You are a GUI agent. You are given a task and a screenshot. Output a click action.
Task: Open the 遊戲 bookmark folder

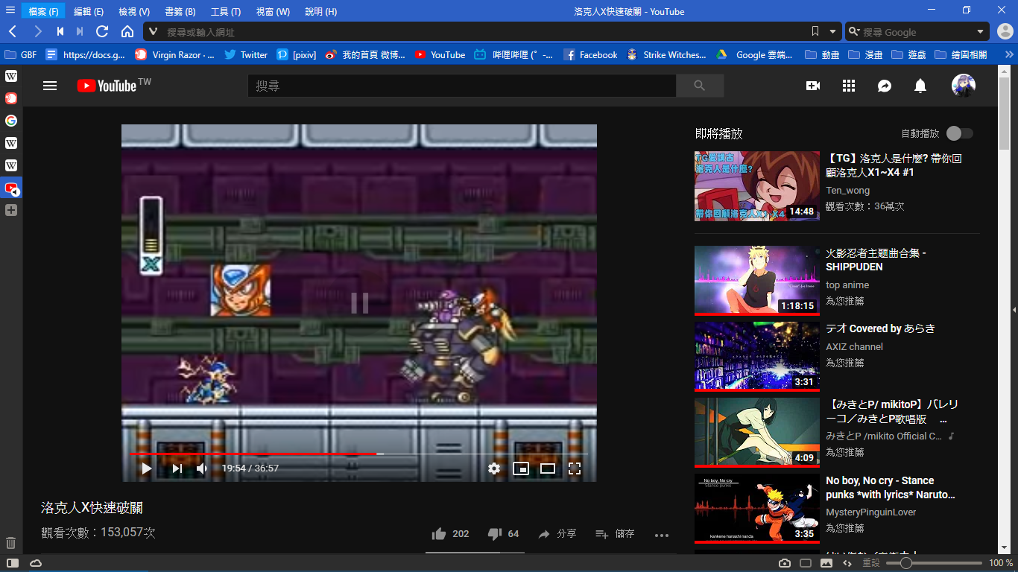pyautogui.click(x=909, y=54)
